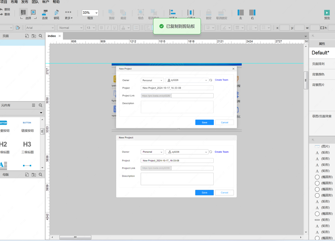
Task: Click the Unlock (取消锁定) padlock icon
Action: (222, 12)
